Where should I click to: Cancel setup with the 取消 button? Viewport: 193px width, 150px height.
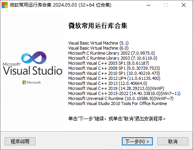[x=173, y=141]
